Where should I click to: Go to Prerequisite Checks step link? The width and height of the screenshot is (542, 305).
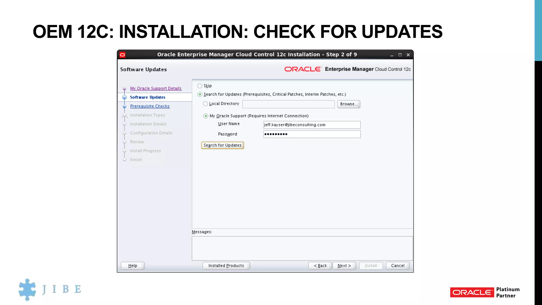click(150, 106)
